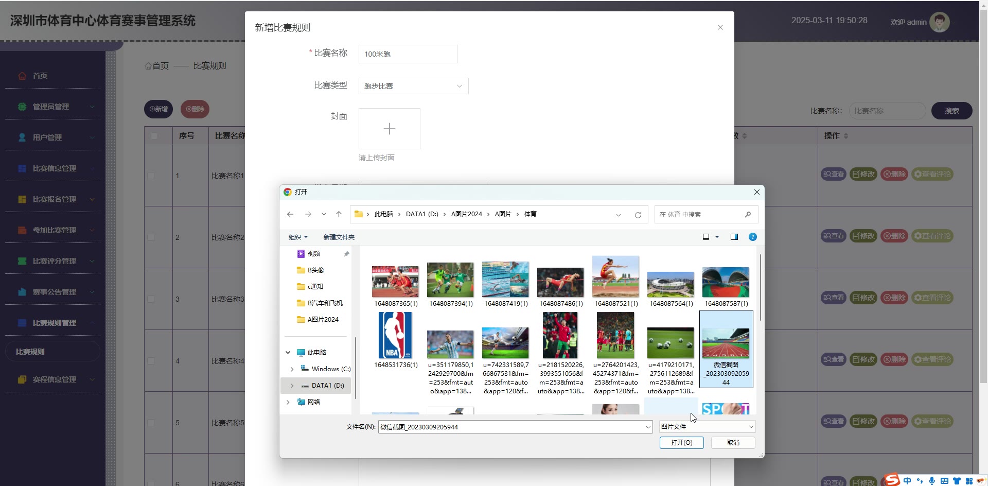Click the back arrow in file dialog

290,214
